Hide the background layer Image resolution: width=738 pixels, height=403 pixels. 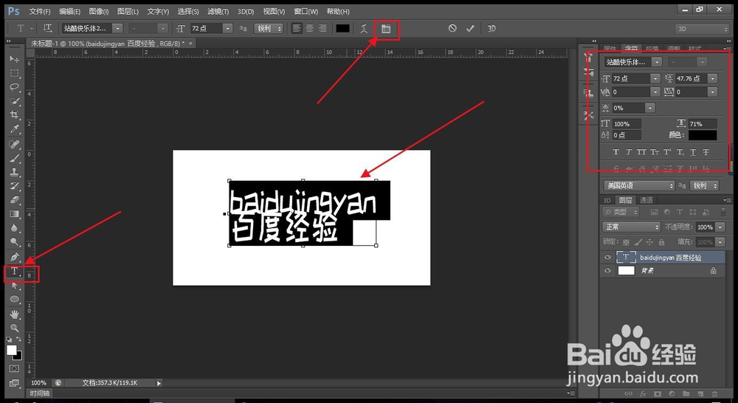click(607, 271)
